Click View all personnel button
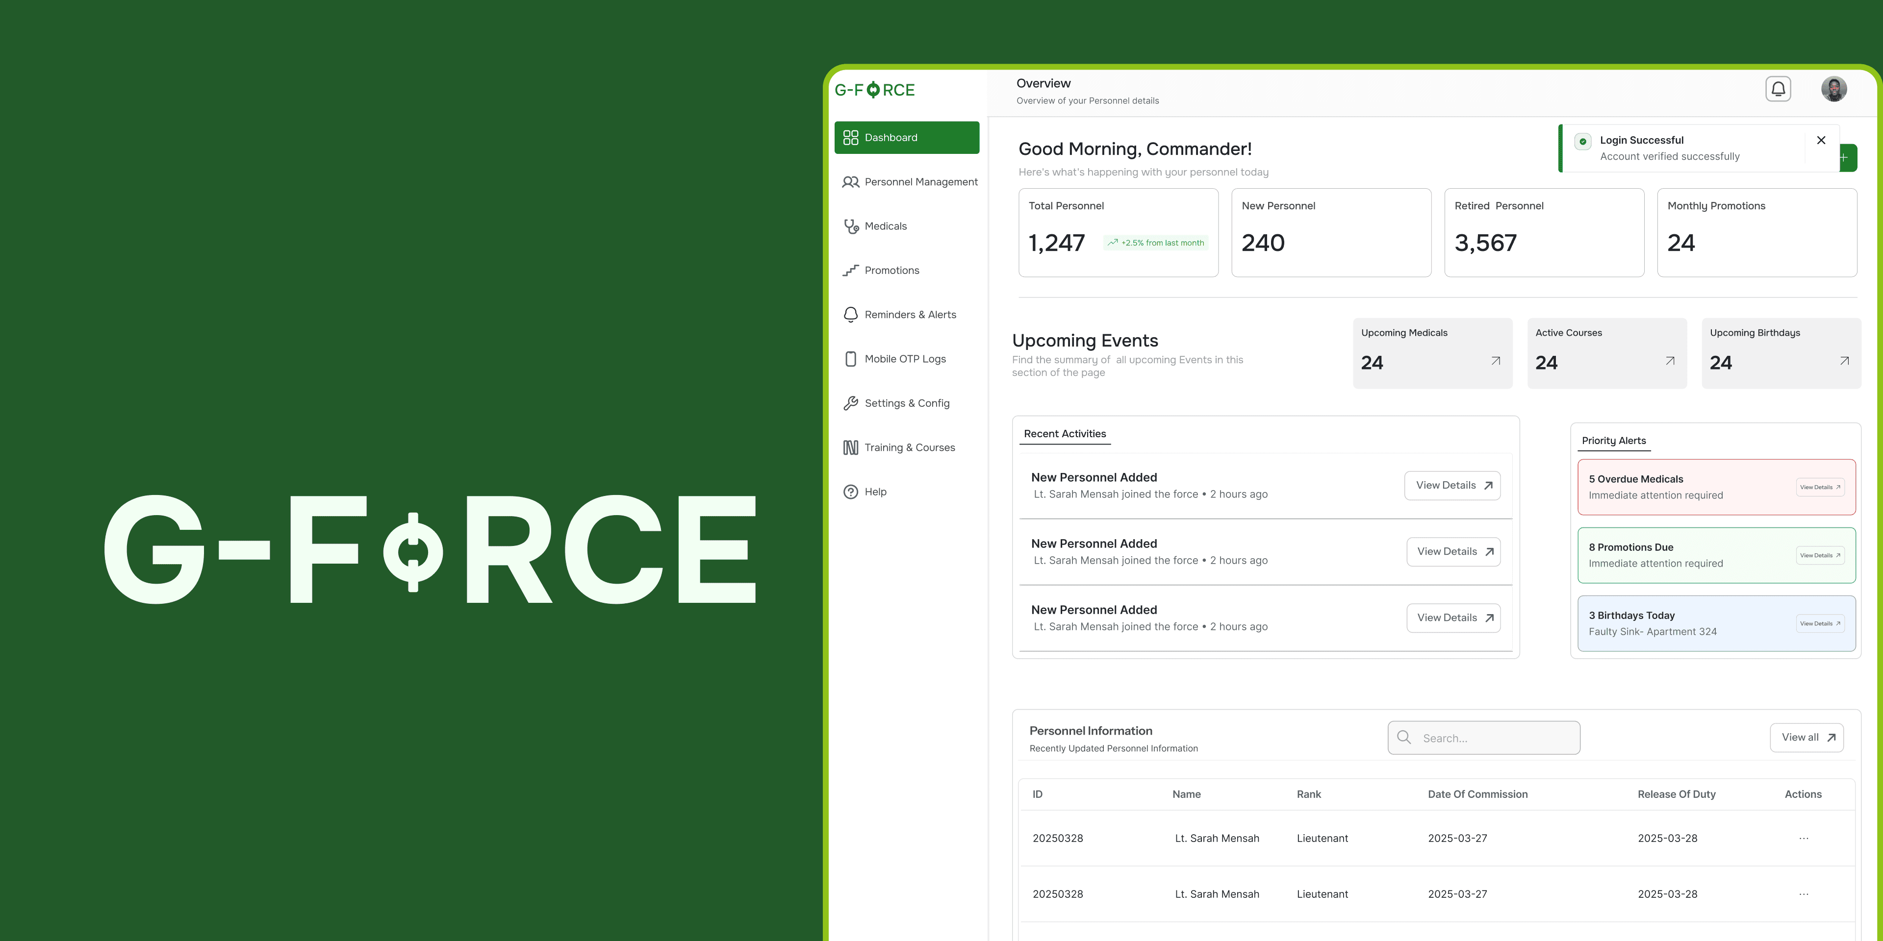This screenshot has height=941, width=1883. tap(1806, 738)
